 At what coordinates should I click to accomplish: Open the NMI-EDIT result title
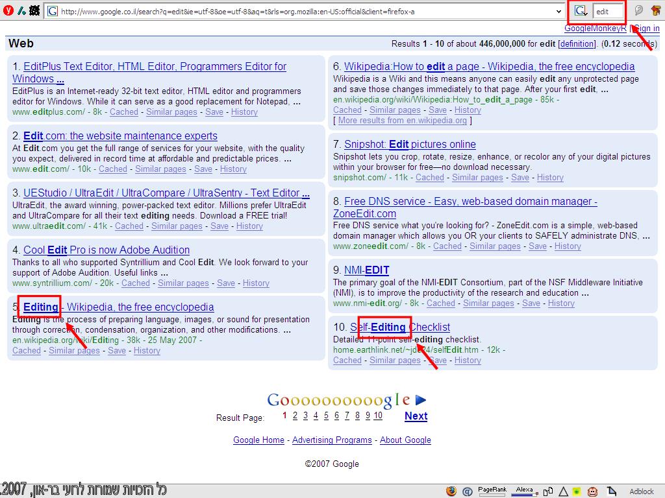[x=366, y=270]
